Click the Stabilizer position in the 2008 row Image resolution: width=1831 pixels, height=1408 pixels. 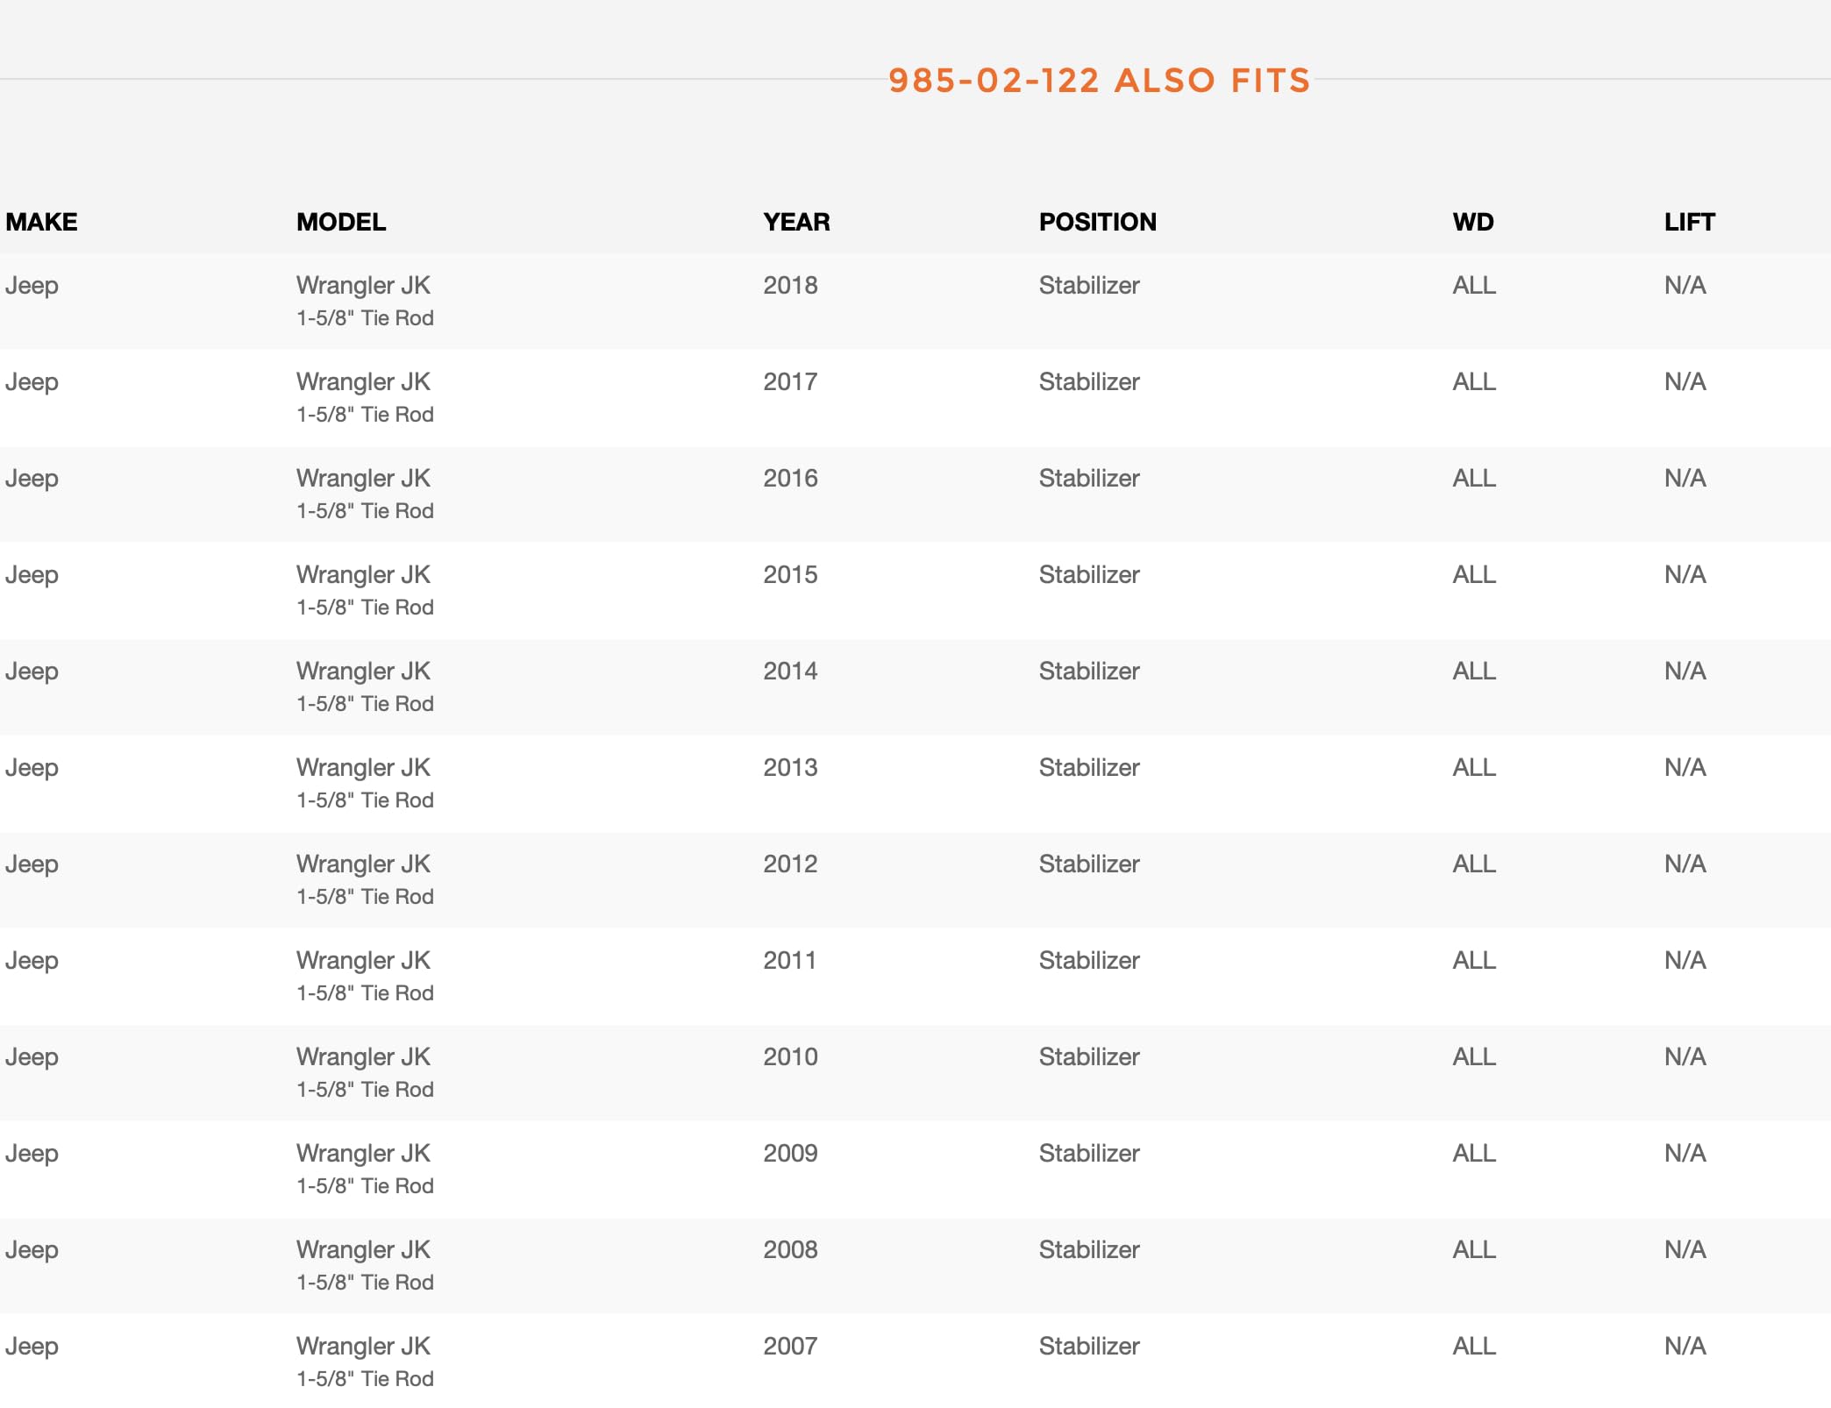[x=1089, y=1249]
